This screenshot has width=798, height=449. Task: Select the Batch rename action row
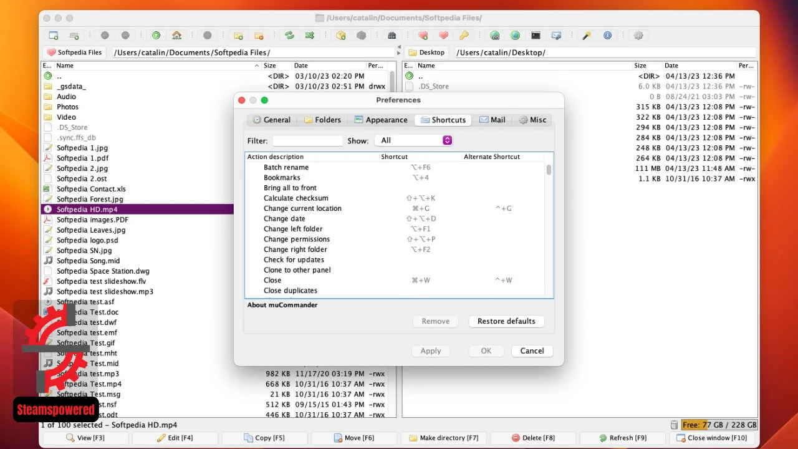[x=395, y=167]
